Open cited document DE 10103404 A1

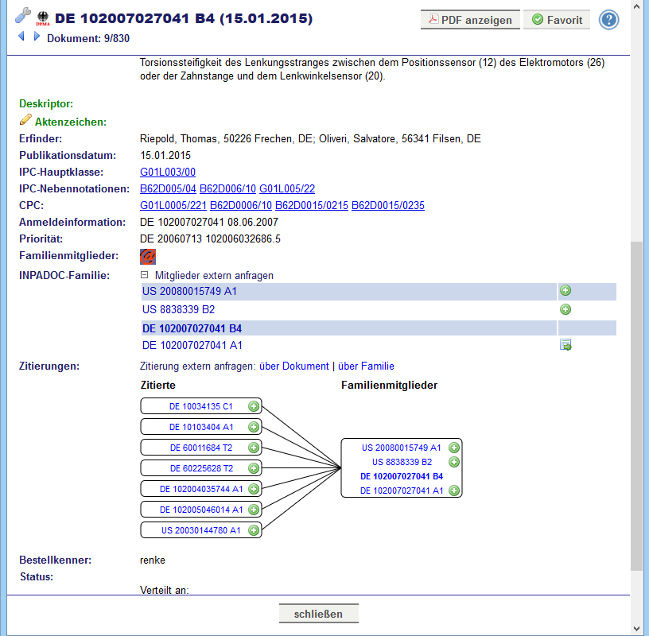point(201,427)
